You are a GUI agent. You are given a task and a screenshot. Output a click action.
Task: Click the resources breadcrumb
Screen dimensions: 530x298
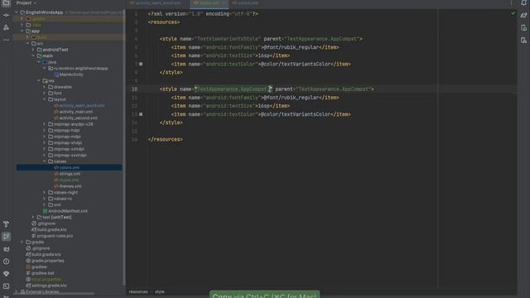coord(138,291)
